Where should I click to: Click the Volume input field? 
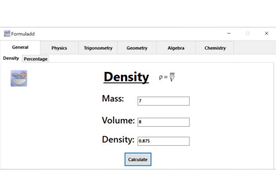point(164,122)
